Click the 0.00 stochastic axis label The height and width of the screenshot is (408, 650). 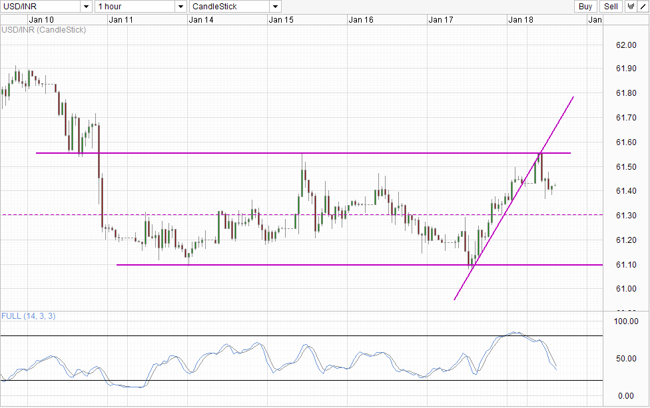(x=626, y=396)
